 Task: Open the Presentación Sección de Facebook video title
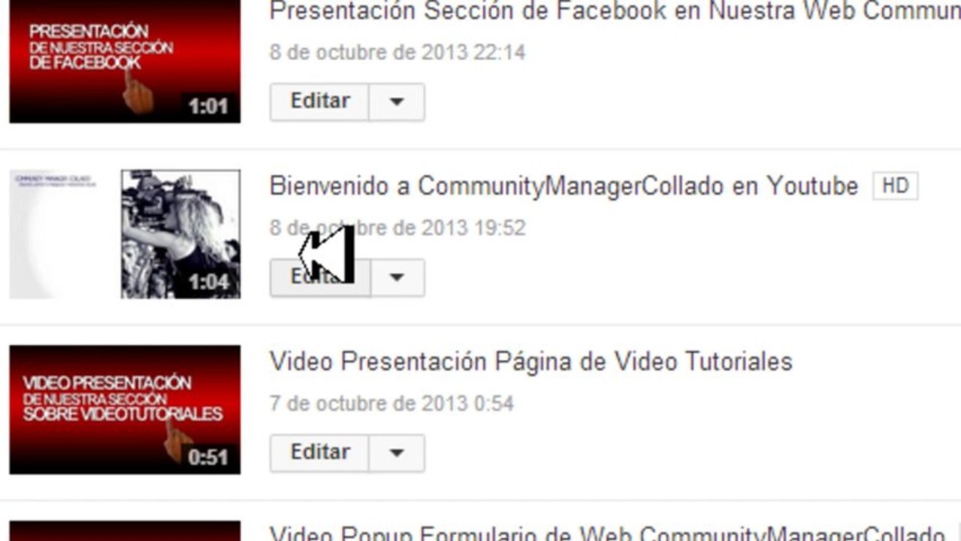pos(615,11)
